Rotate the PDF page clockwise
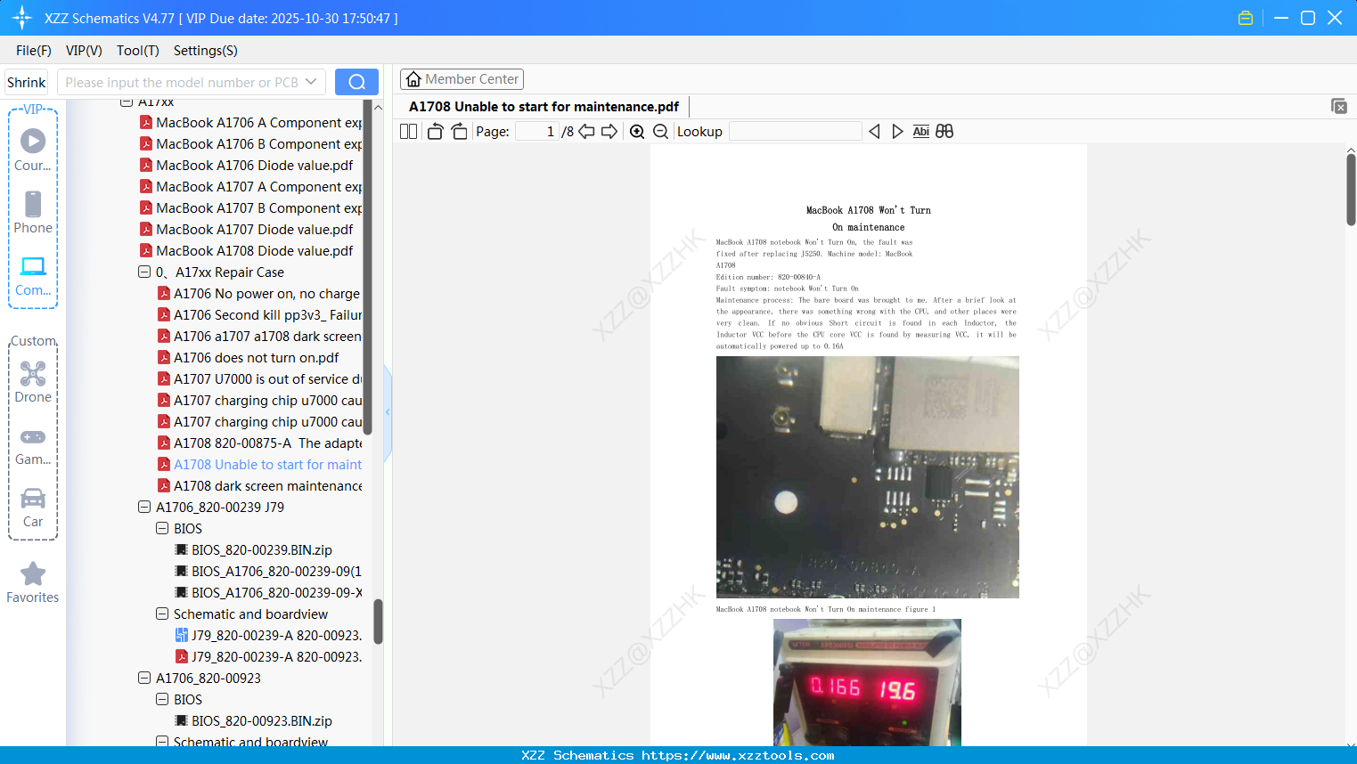 (x=460, y=131)
